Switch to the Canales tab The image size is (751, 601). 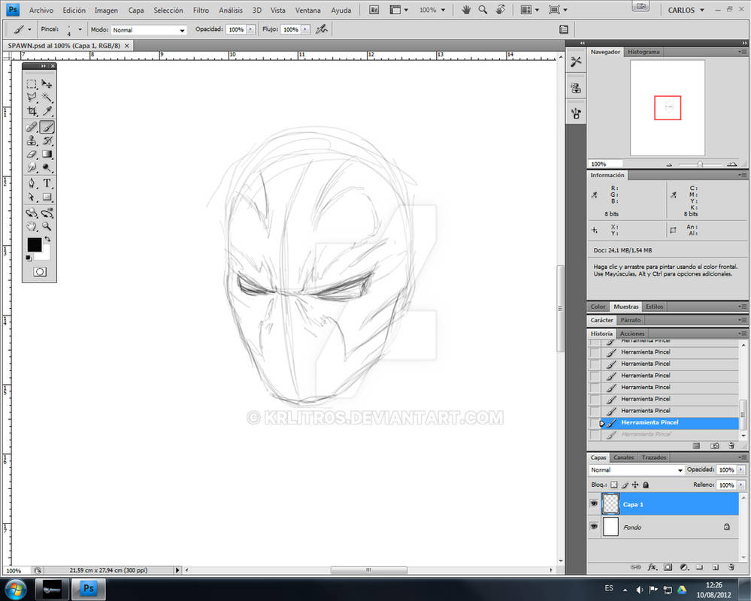[x=623, y=457]
